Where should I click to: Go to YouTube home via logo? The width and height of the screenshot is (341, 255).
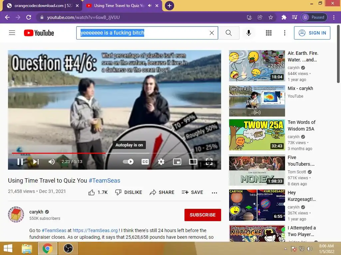point(39,33)
